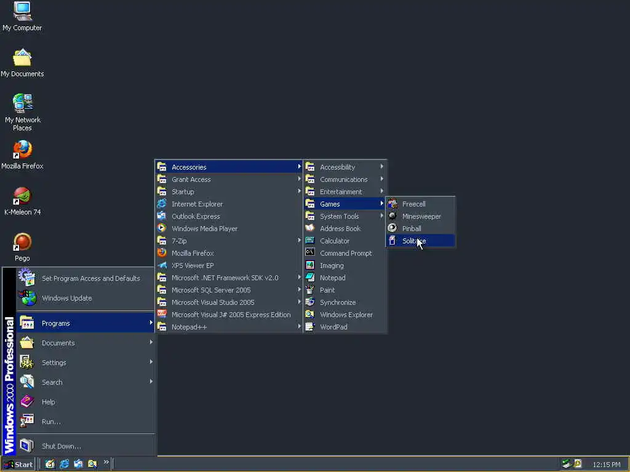Click the Windows Media Player icon
This screenshot has width=630, height=472.
click(162, 229)
